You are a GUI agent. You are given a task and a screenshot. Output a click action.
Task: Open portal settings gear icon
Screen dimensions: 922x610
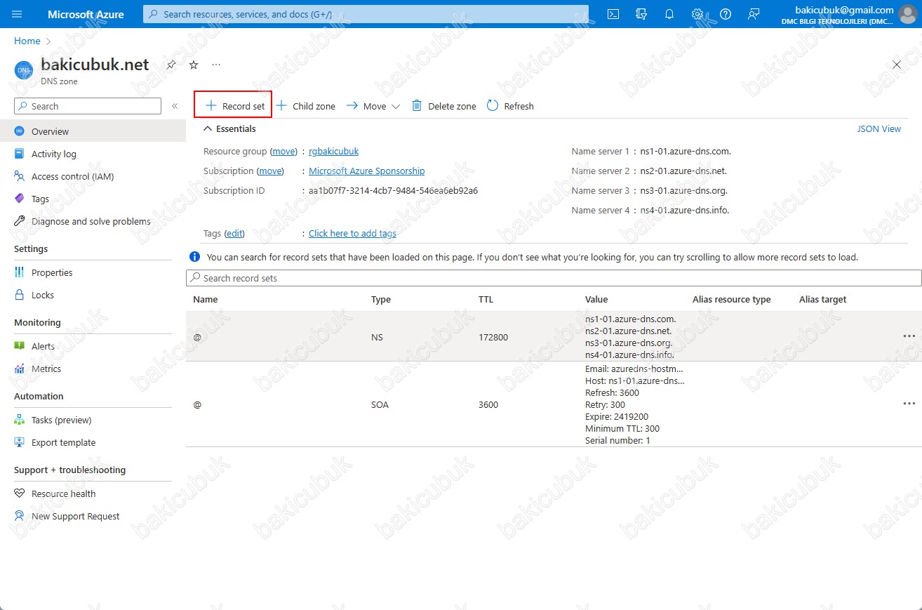click(697, 14)
